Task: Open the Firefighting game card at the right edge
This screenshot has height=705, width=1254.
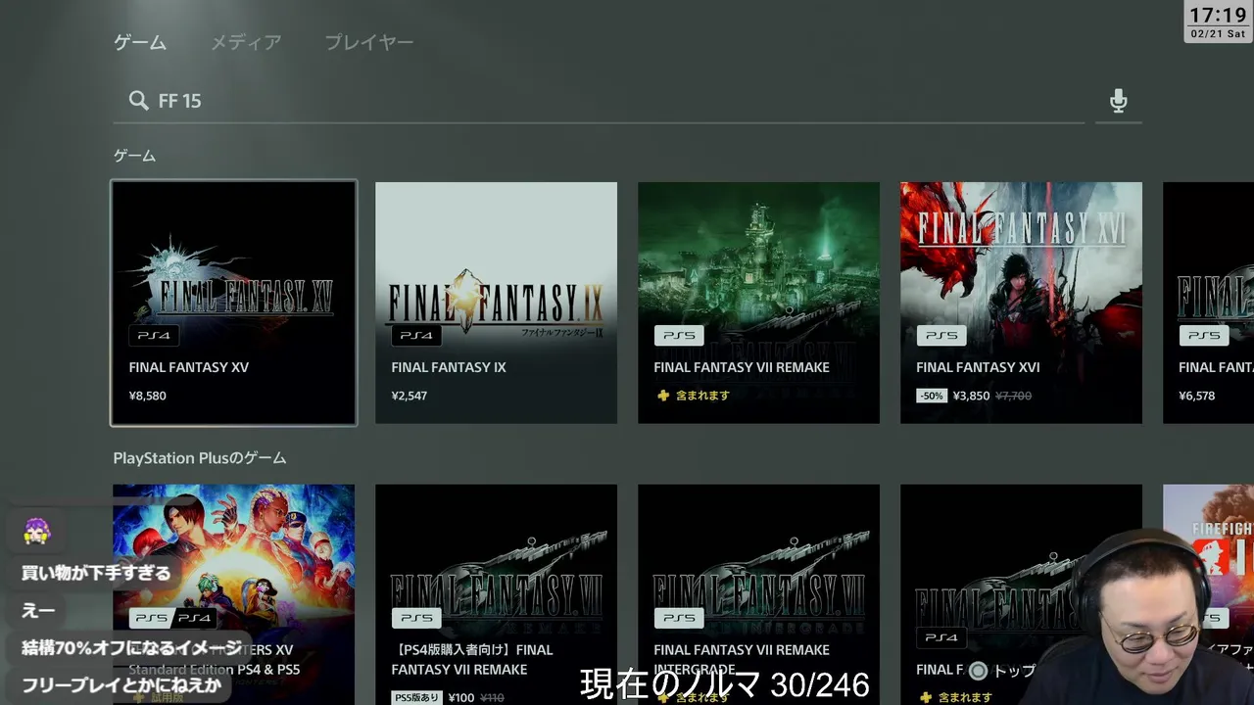Action: pos(1208,594)
